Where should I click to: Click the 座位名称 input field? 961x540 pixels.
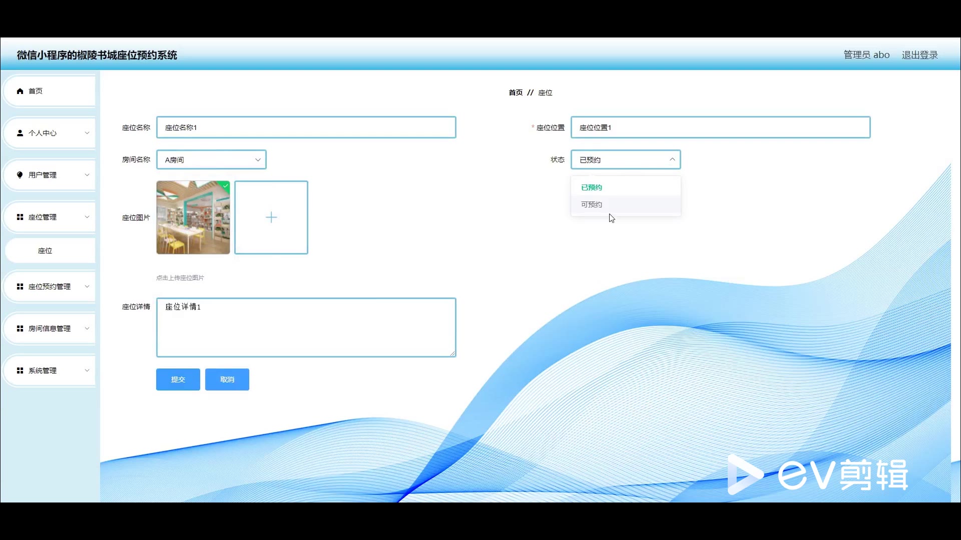(306, 127)
